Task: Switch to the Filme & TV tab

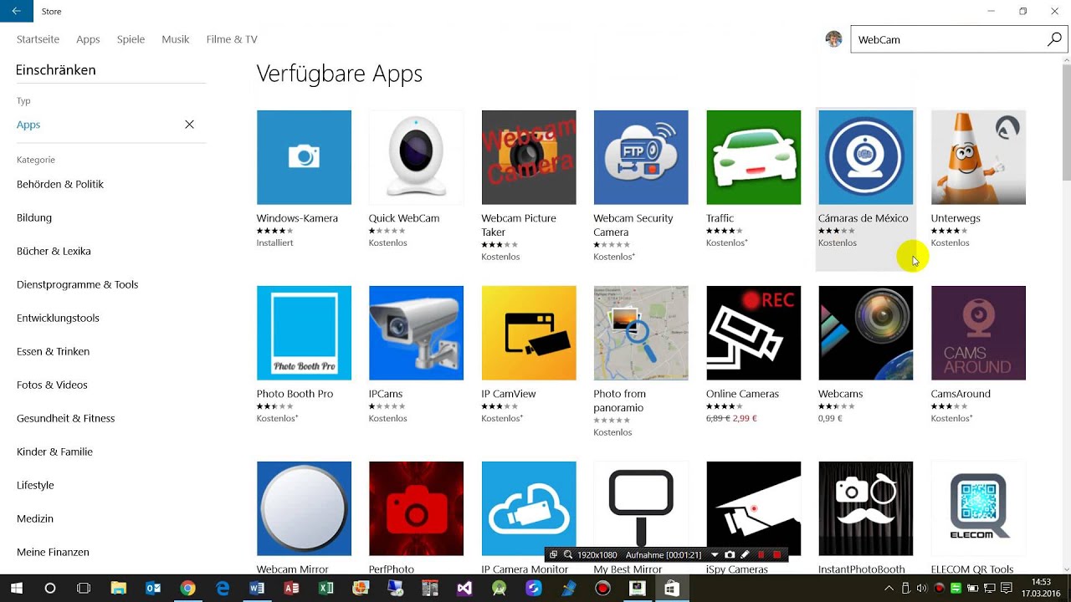Action: click(x=232, y=39)
